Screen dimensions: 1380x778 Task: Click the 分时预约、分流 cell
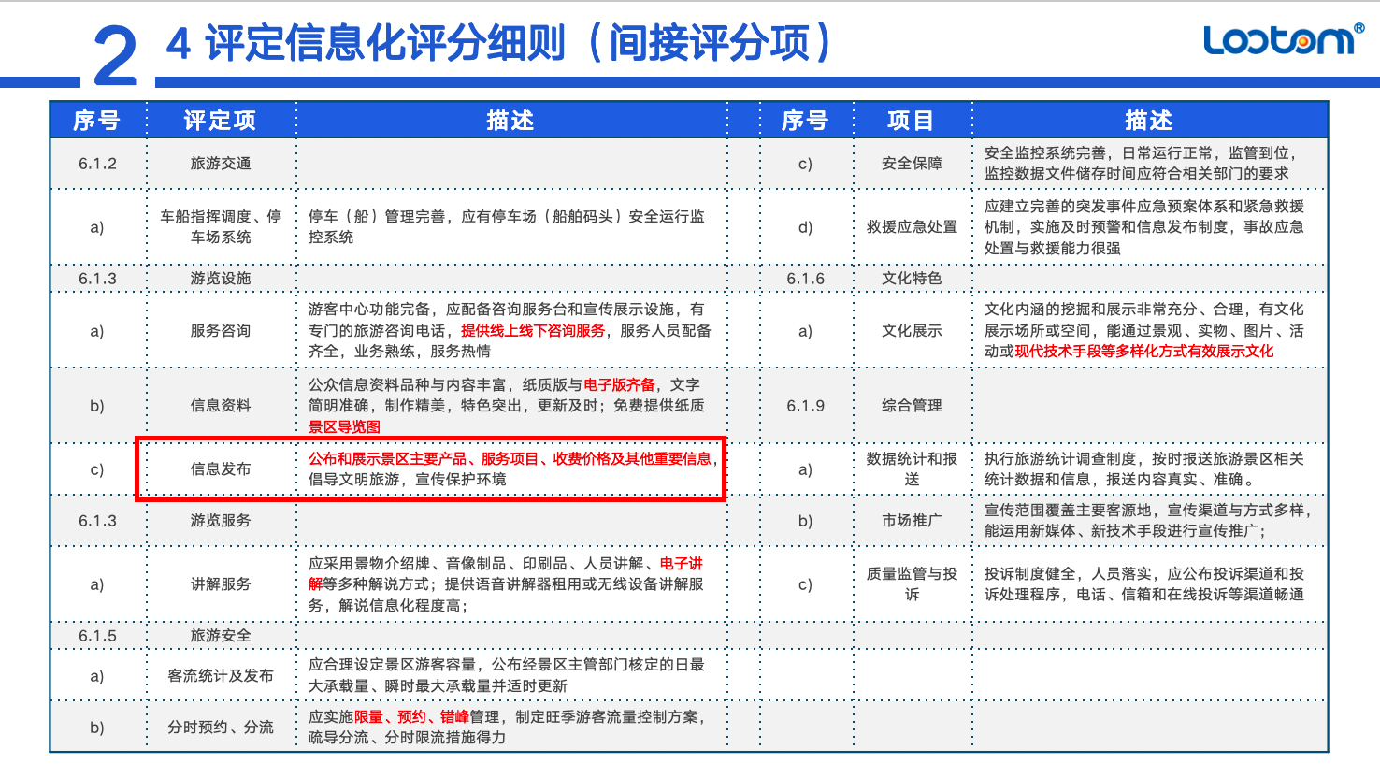[221, 728]
